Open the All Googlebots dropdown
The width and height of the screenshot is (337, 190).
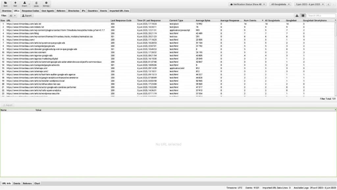pos(280,4)
